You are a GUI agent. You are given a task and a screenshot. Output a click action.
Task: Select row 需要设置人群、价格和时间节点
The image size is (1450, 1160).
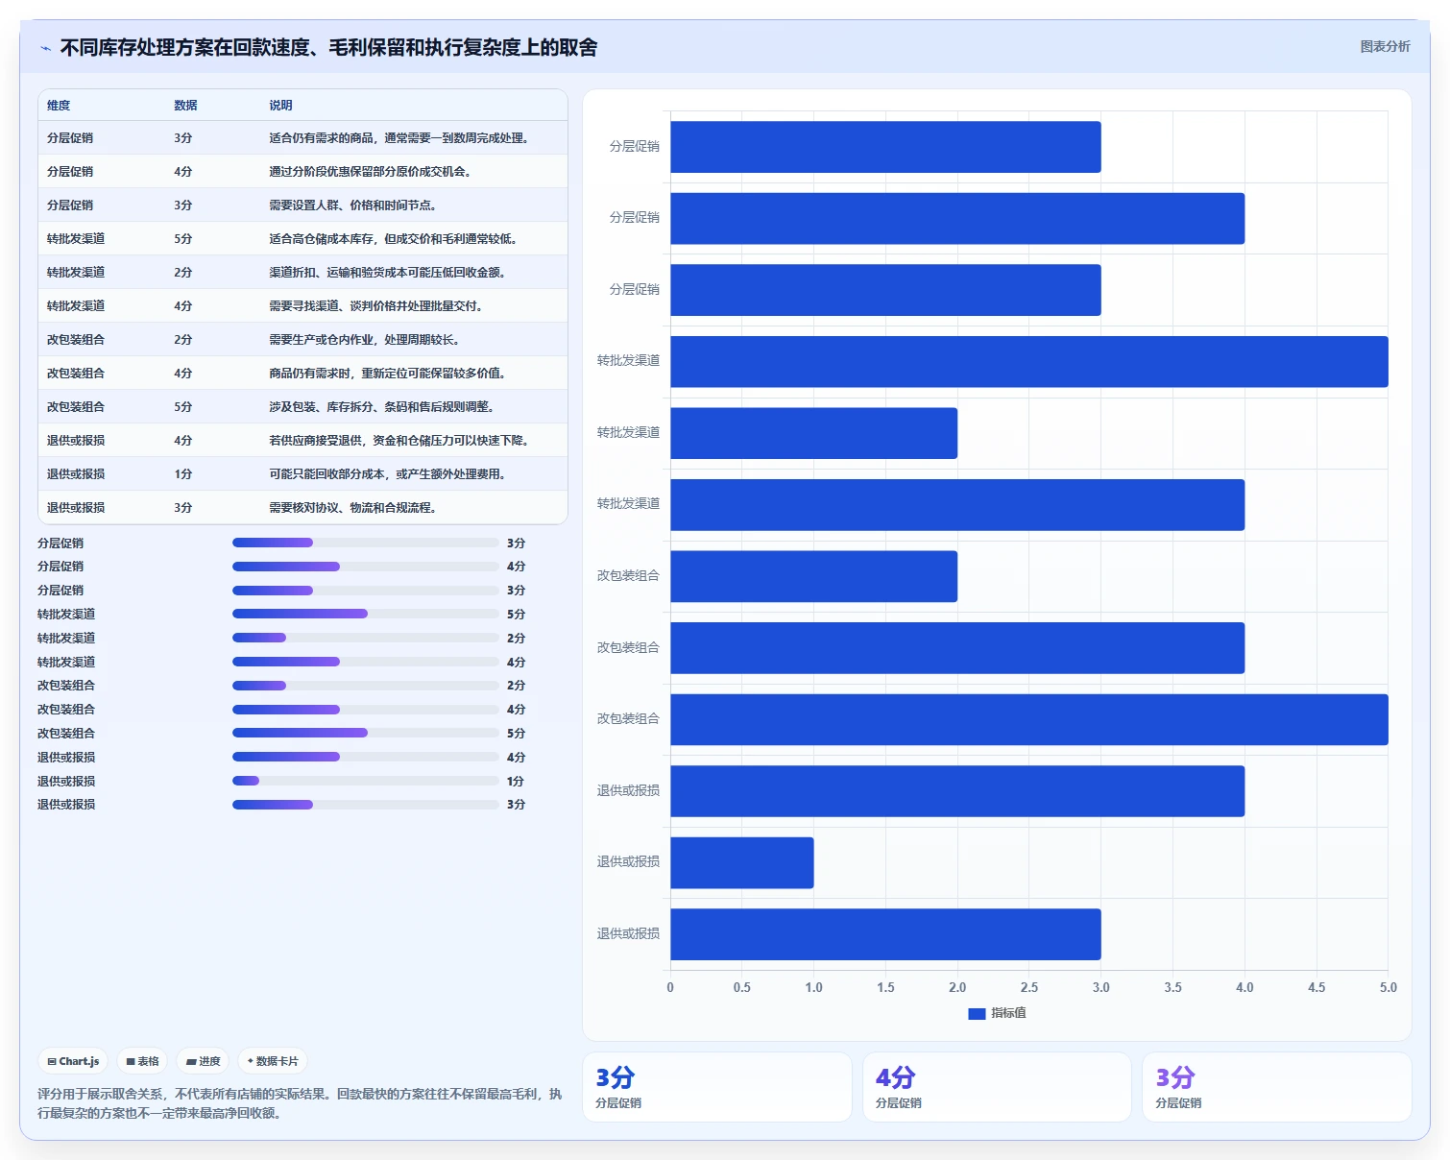coord(302,205)
